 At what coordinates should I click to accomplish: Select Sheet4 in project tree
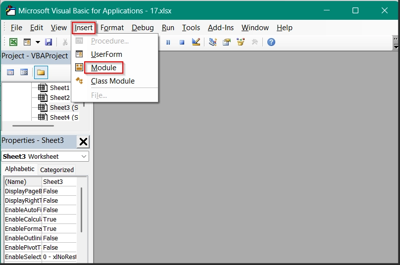click(64, 118)
